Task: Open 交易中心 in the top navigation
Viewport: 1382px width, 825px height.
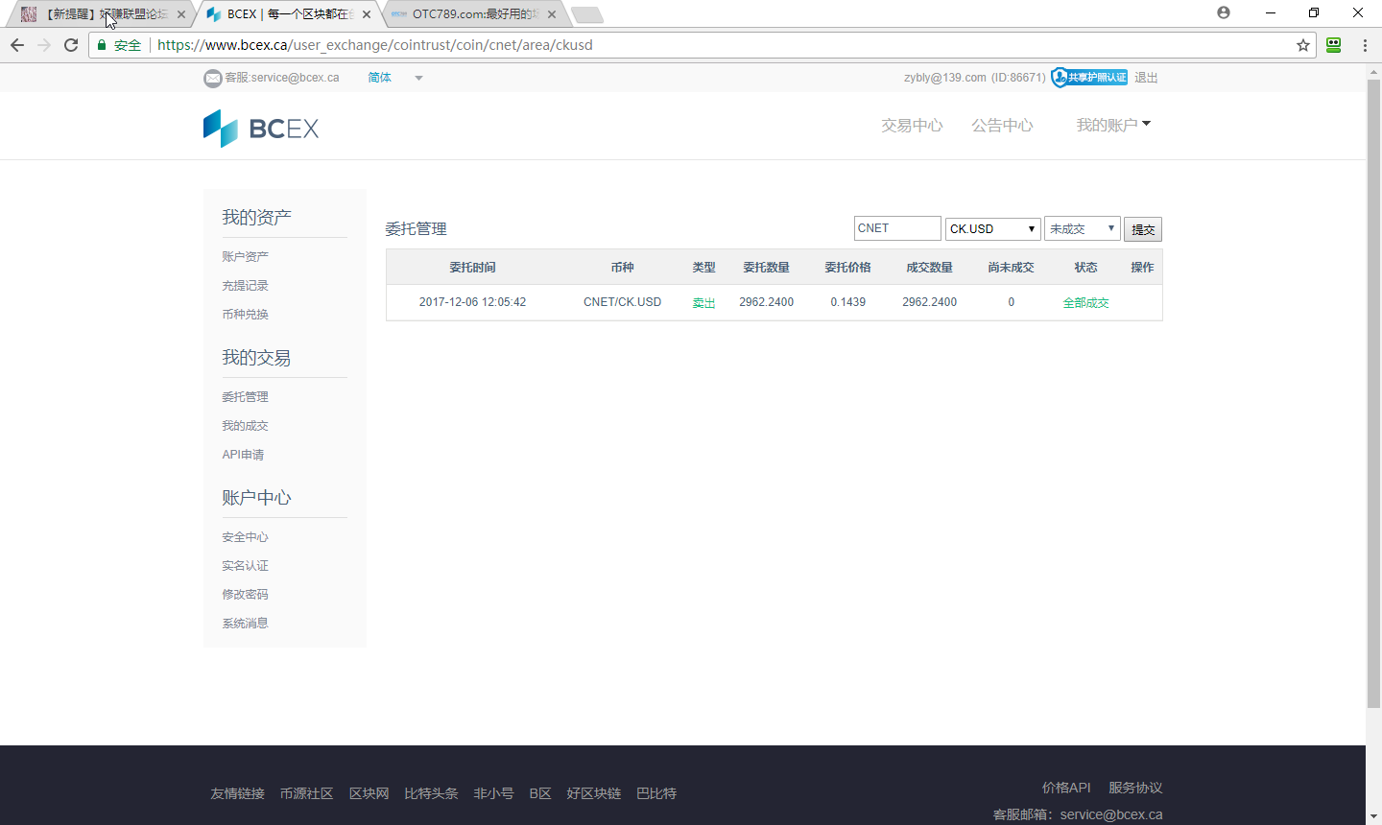Action: (x=912, y=126)
